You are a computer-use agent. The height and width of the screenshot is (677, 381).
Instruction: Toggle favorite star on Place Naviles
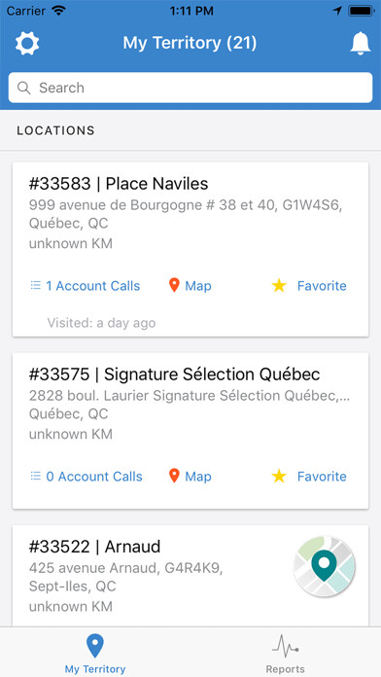click(279, 285)
